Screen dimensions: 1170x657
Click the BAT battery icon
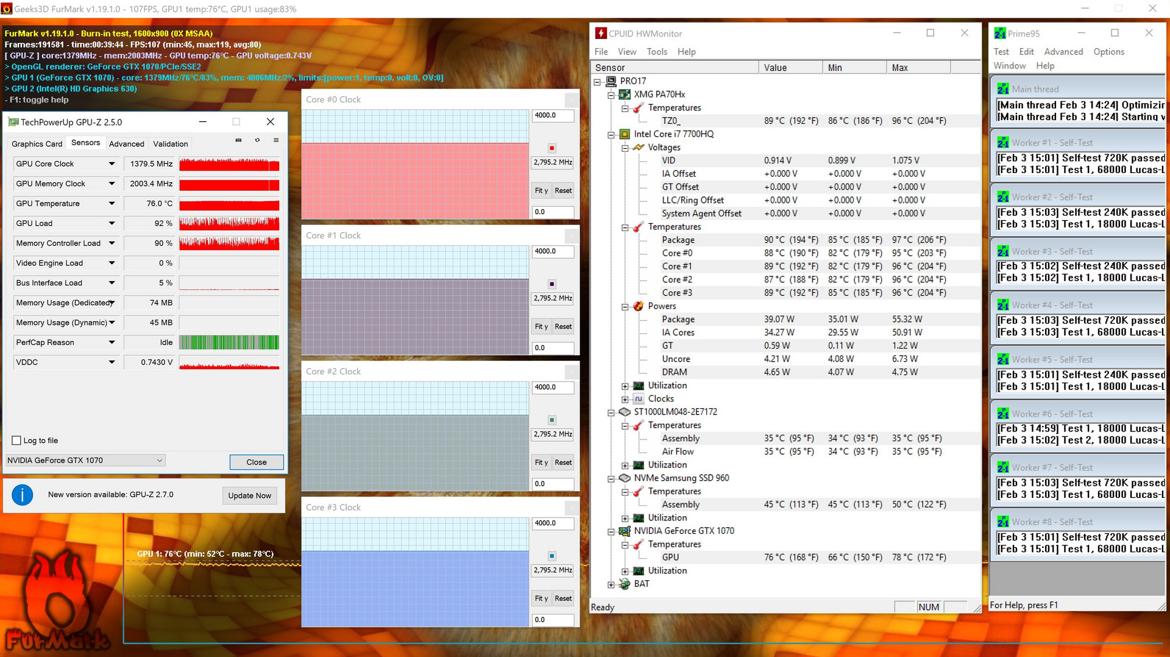(x=625, y=584)
